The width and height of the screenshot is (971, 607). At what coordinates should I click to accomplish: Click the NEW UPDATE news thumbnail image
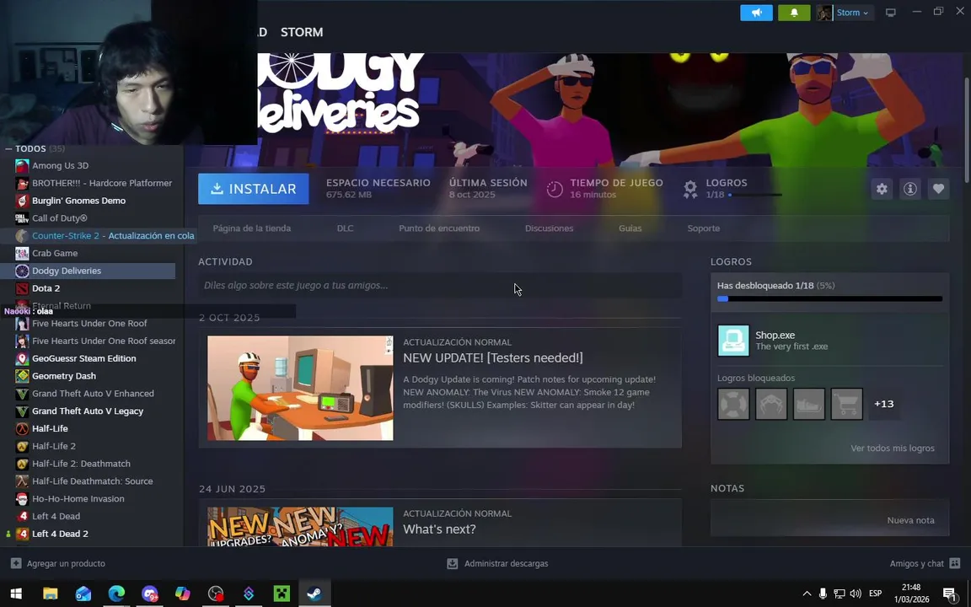pyautogui.click(x=300, y=389)
